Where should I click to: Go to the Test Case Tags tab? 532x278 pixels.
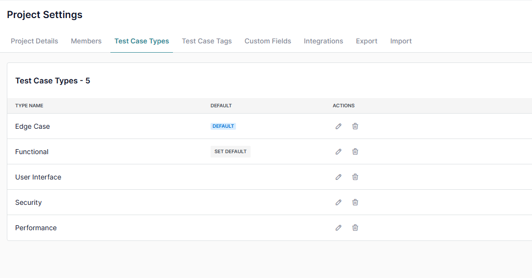click(207, 41)
